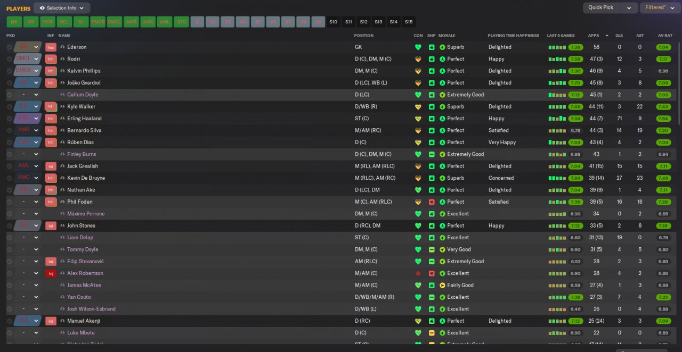
Task: Open Ederson's GK position dropdown
Action: [28, 47]
